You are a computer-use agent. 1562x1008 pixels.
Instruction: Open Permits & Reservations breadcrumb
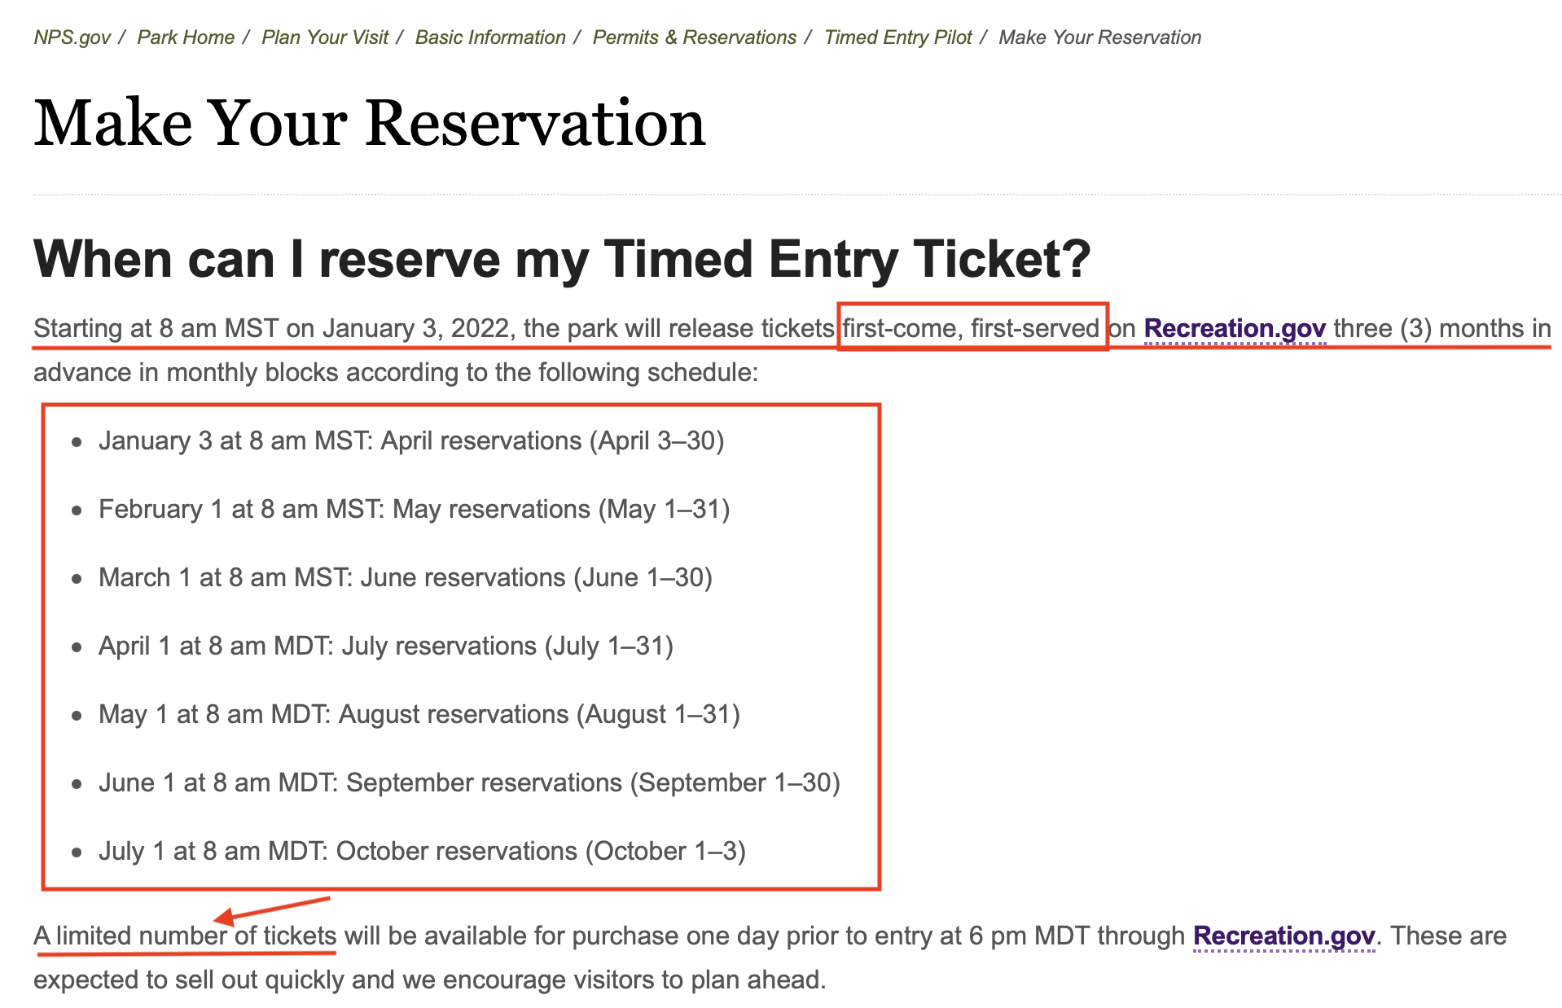coord(694,37)
